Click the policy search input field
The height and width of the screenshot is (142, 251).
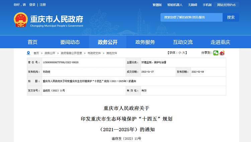point(191,17)
